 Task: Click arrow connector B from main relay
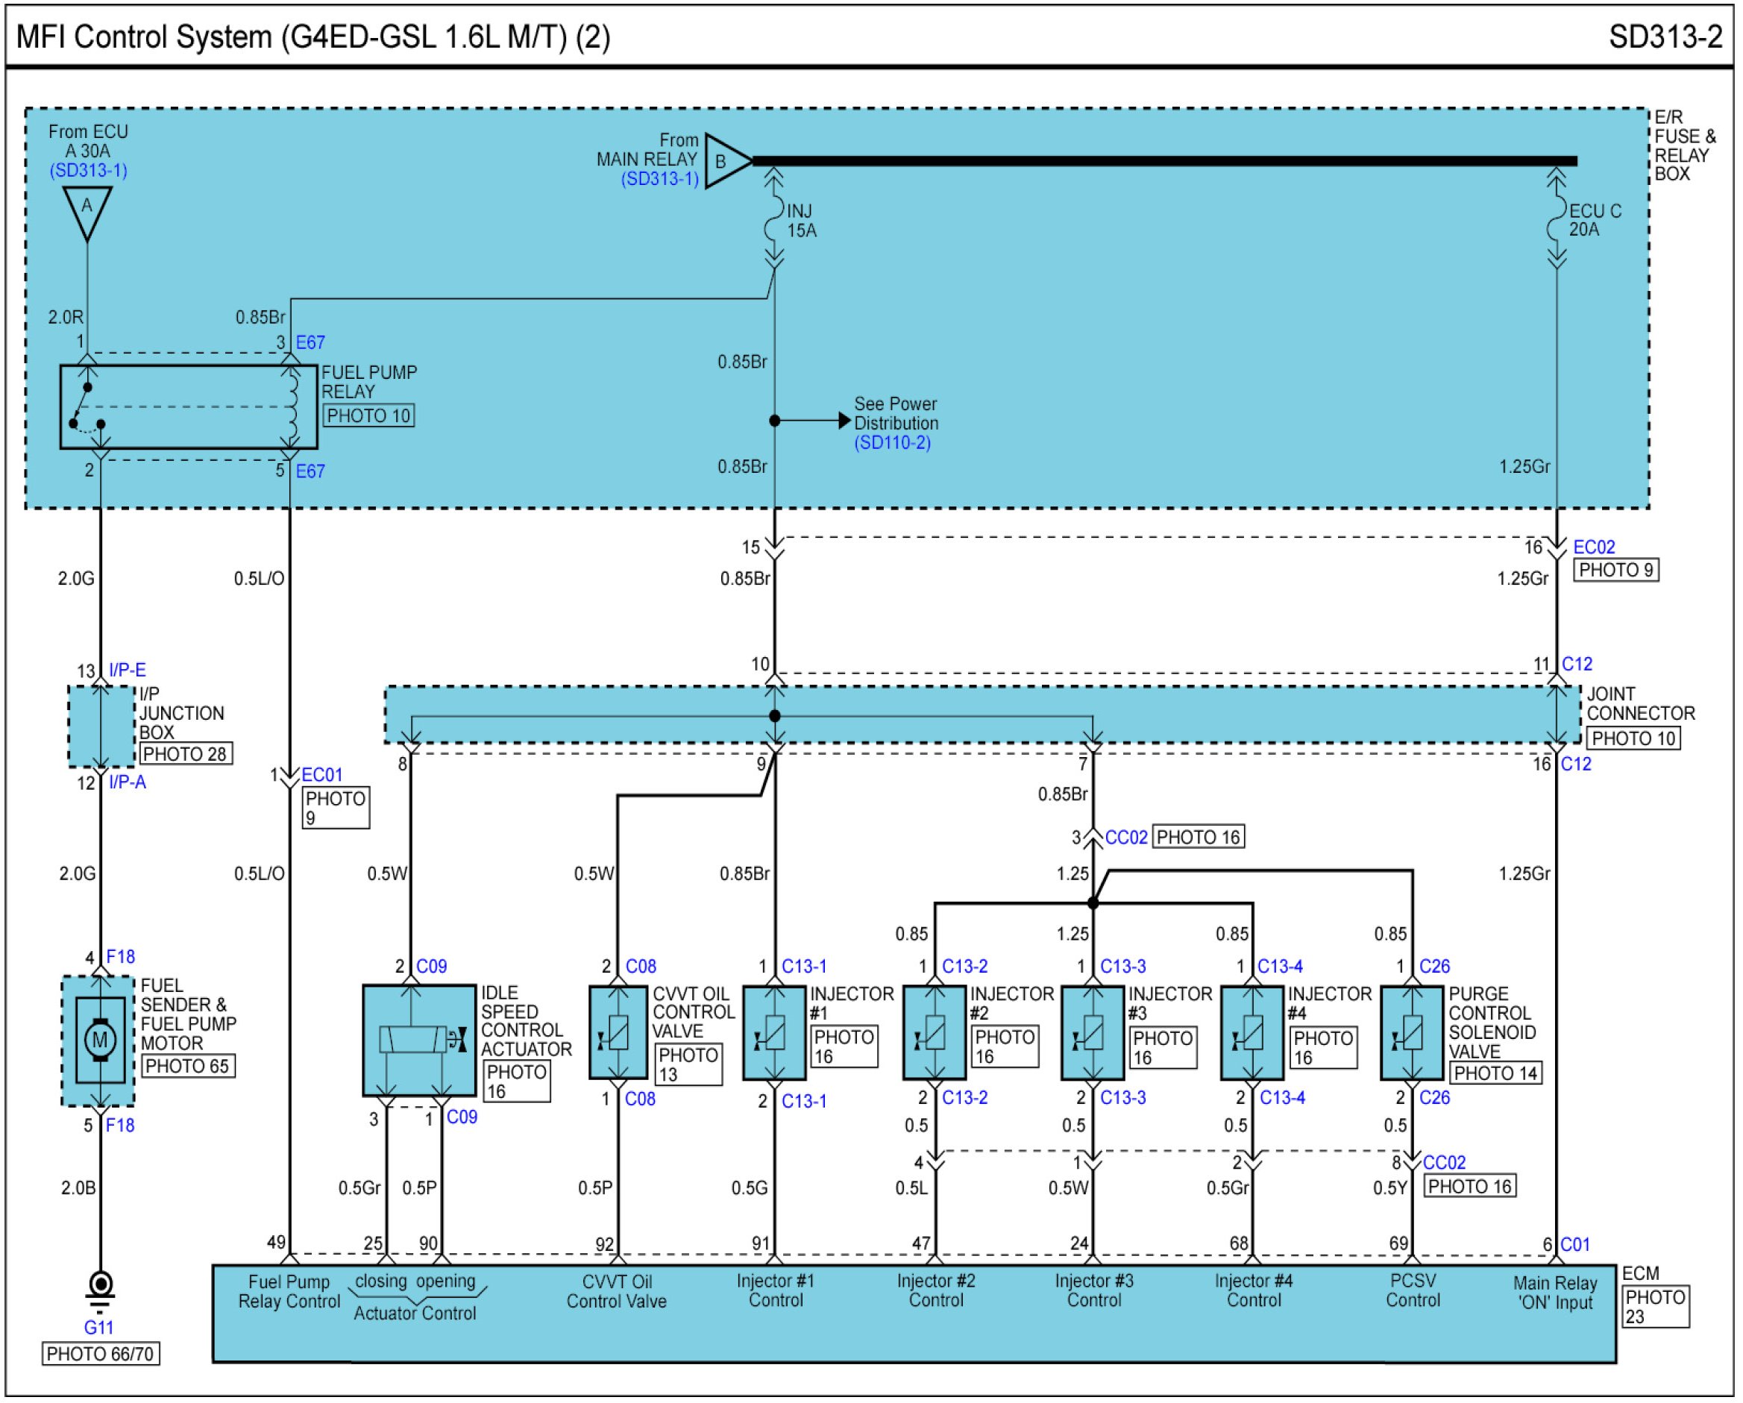pos(725,161)
